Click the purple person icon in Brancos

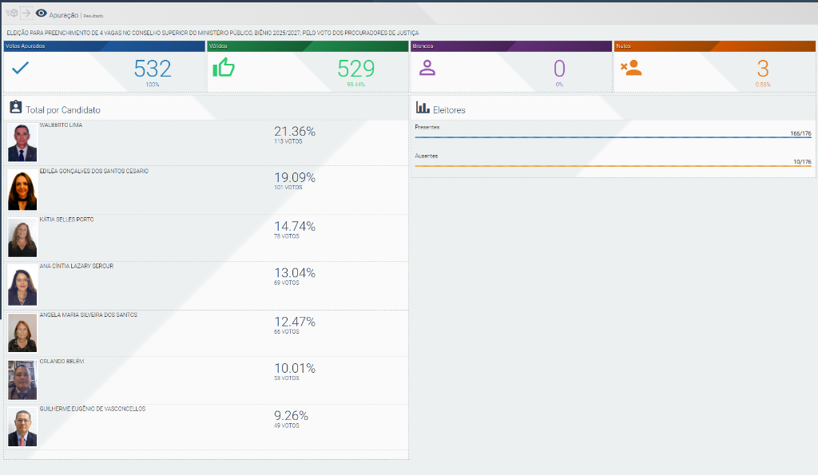(427, 69)
